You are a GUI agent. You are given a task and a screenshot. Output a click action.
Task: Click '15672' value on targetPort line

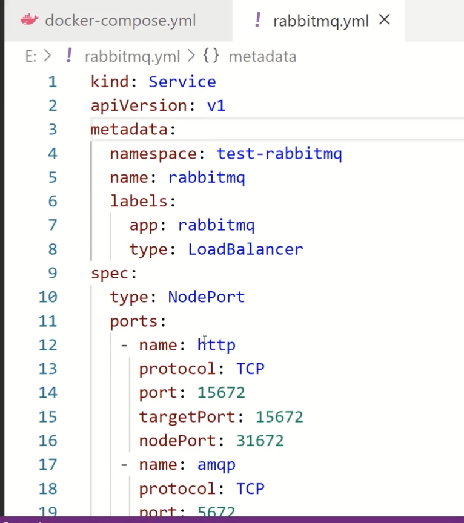[x=279, y=417]
